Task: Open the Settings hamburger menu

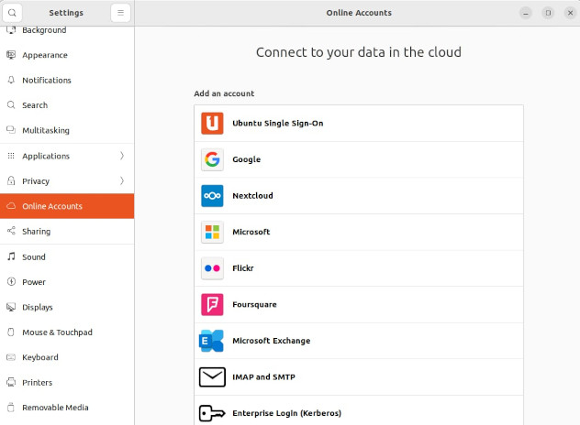Action: pos(121,13)
